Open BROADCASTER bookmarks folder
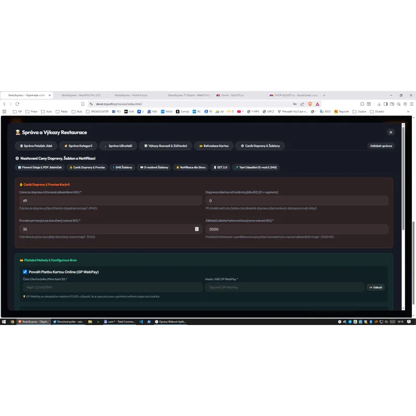This screenshot has height=416, width=416. 97,111
